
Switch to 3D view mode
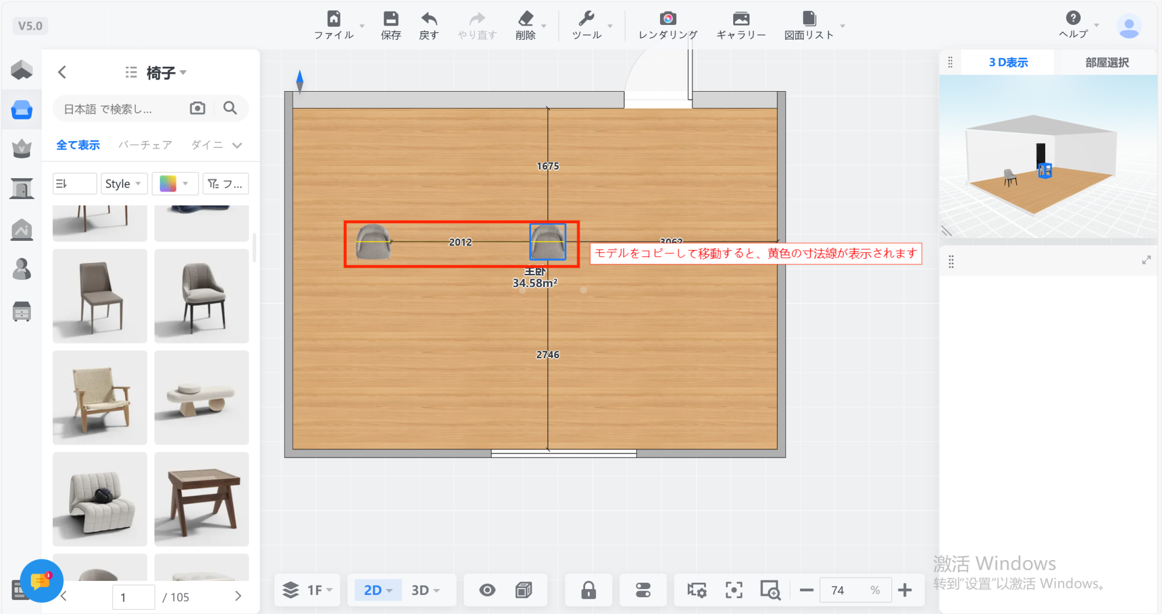tap(425, 590)
